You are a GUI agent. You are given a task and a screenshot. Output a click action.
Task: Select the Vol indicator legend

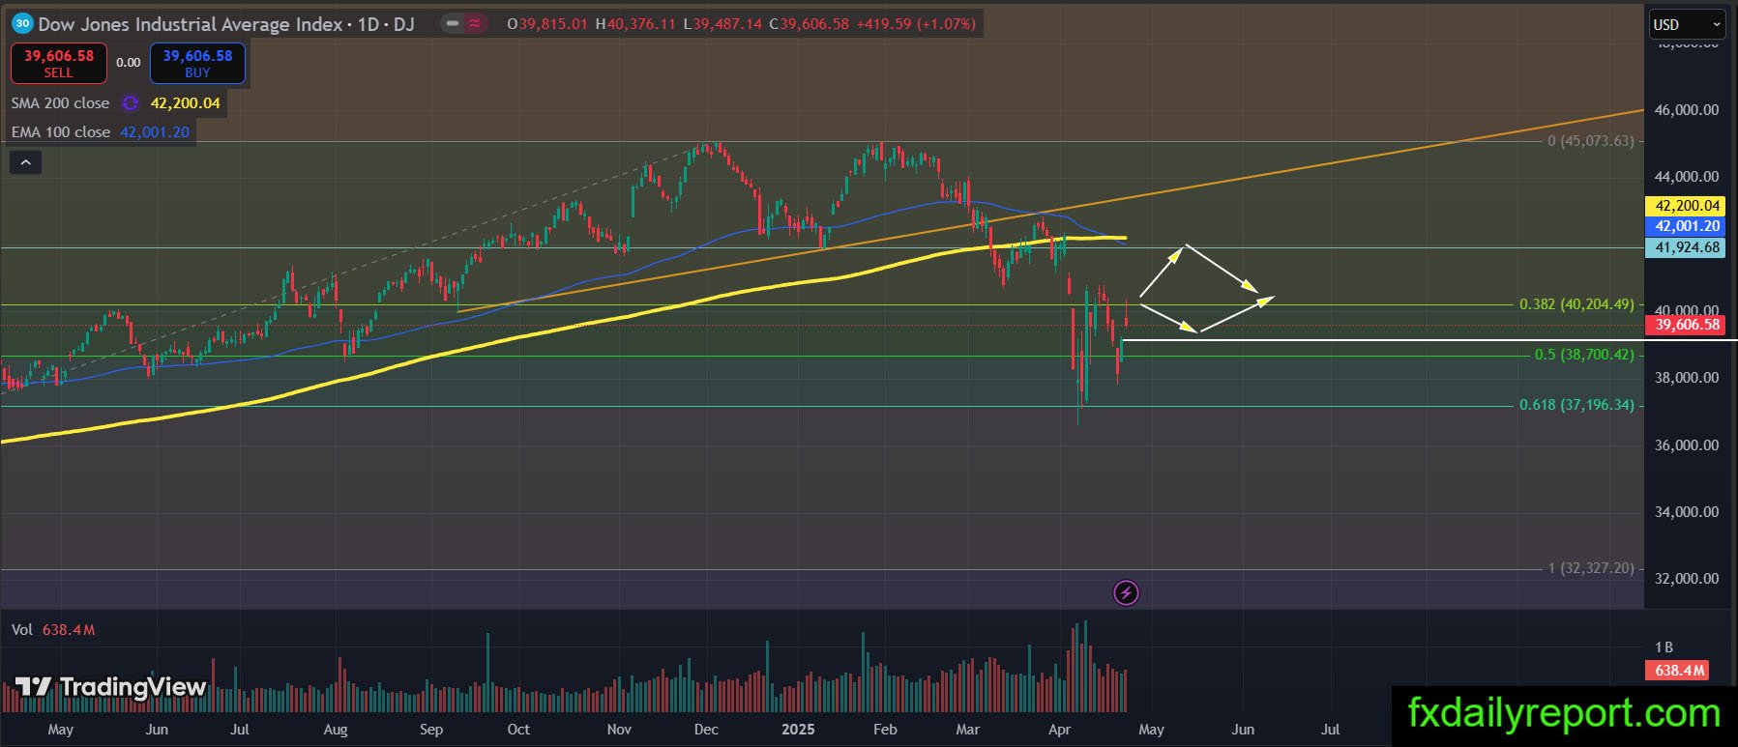coord(22,630)
